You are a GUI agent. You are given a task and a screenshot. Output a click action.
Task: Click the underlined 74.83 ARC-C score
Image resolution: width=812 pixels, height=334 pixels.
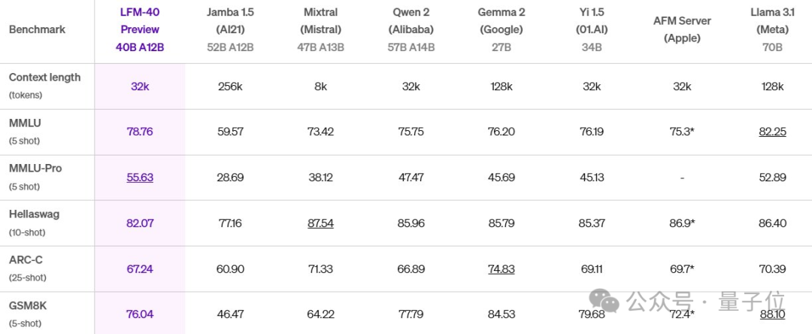point(501,269)
